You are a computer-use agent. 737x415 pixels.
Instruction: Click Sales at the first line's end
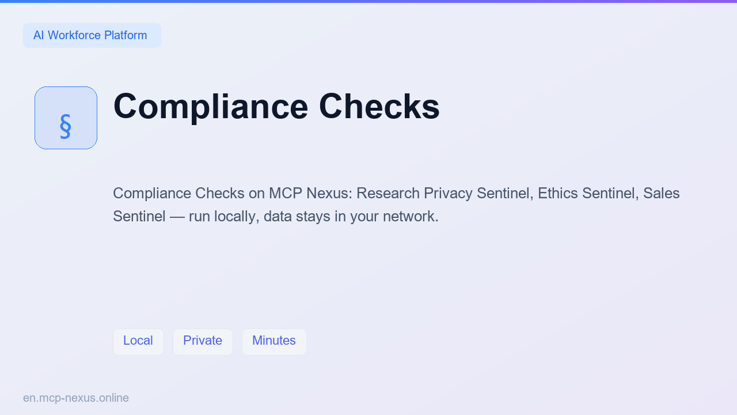[x=662, y=193]
